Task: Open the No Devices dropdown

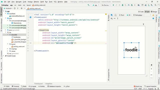Action: [106, 5]
